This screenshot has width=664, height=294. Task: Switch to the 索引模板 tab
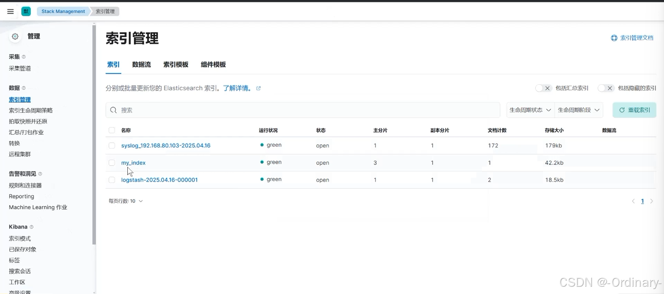tap(176, 65)
